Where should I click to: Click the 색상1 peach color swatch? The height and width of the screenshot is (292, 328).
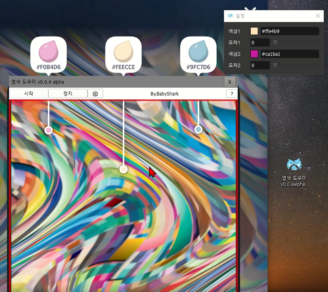click(254, 31)
